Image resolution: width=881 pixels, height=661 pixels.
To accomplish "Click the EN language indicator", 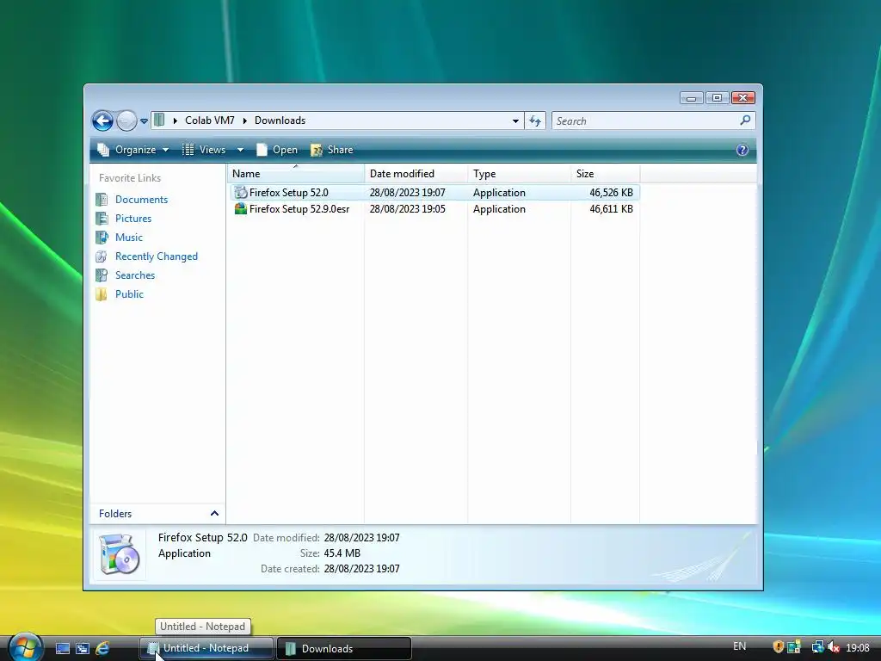I will point(739,646).
